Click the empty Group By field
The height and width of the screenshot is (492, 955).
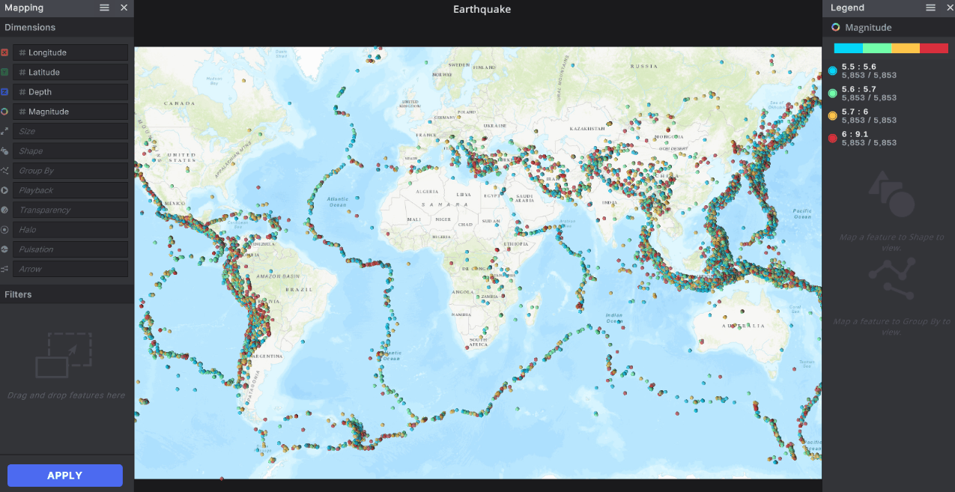pos(70,171)
